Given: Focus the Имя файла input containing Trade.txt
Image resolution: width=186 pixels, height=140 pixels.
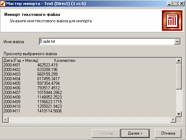Looking at the screenshot, I should tap(107, 41).
